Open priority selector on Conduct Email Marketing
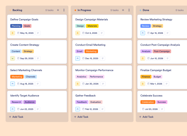 (78, 58)
